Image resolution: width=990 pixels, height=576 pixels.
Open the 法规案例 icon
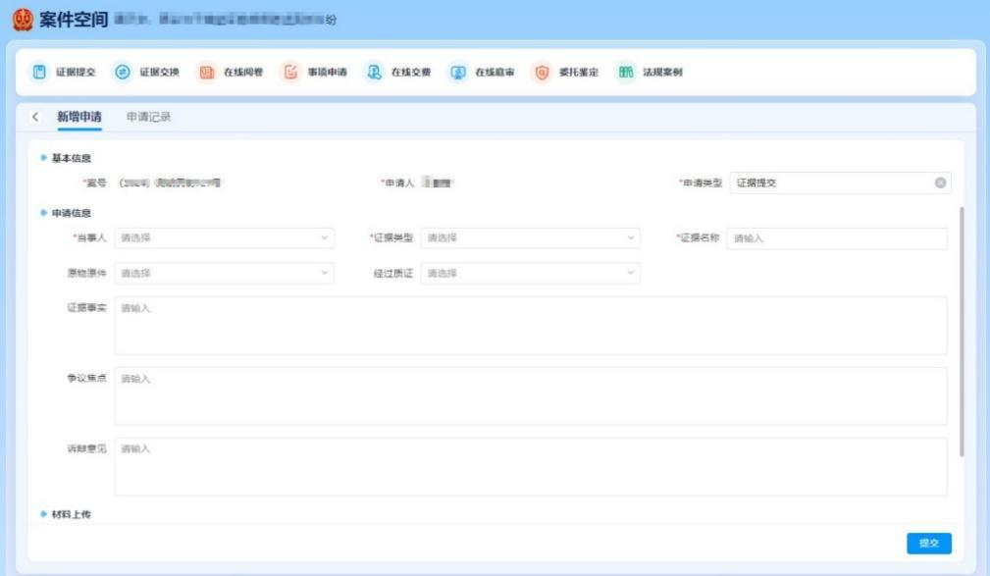pyautogui.click(x=625, y=73)
